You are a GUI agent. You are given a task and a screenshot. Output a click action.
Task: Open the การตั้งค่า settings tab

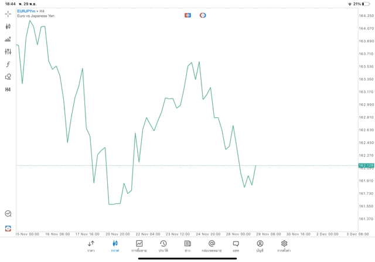click(284, 246)
